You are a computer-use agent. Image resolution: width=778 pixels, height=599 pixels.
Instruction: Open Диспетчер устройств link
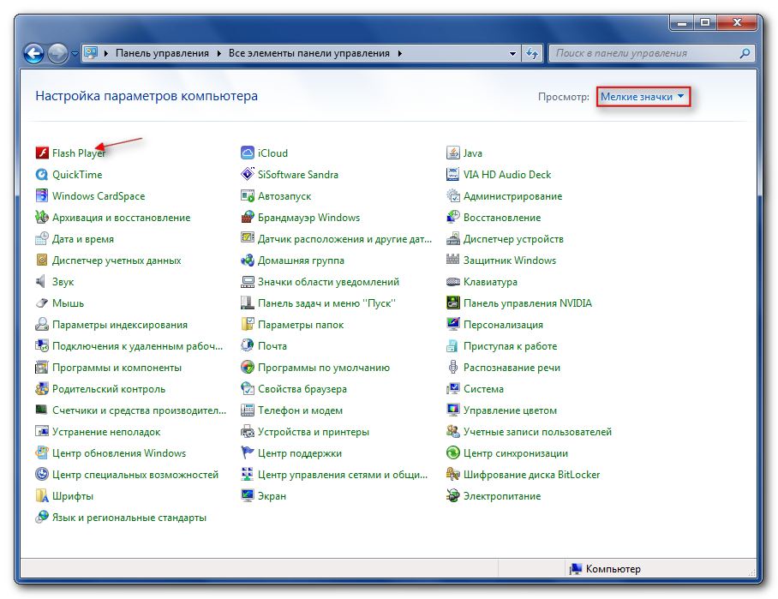(513, 239)
